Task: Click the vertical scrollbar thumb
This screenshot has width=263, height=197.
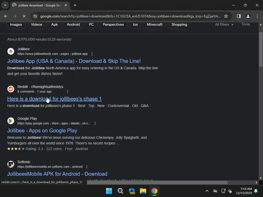Action: pyautogui.click(x=261, y=50)
